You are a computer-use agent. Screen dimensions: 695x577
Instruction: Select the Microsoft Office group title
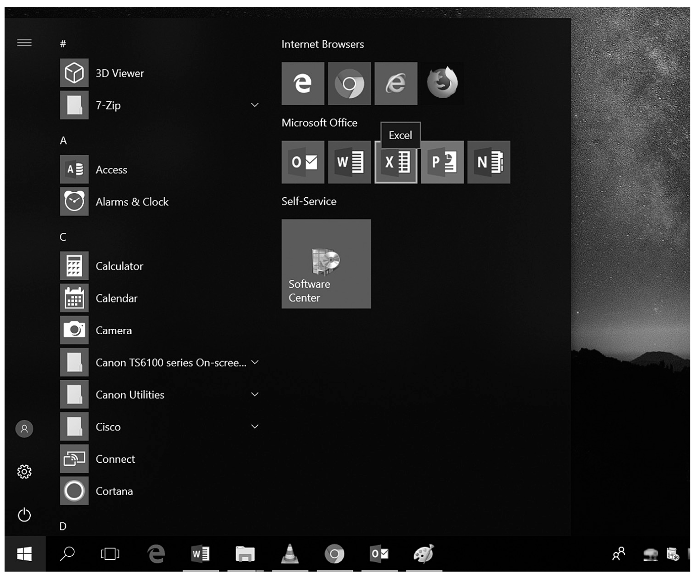pos(319,123)
